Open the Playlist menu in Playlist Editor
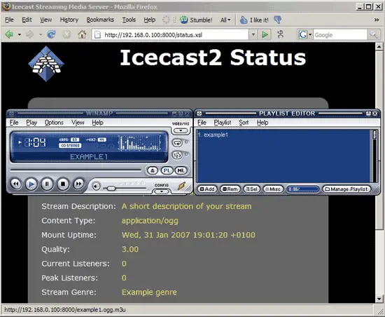Image resolution: width=385 pixels, height=317 pixels. [223, 123]
